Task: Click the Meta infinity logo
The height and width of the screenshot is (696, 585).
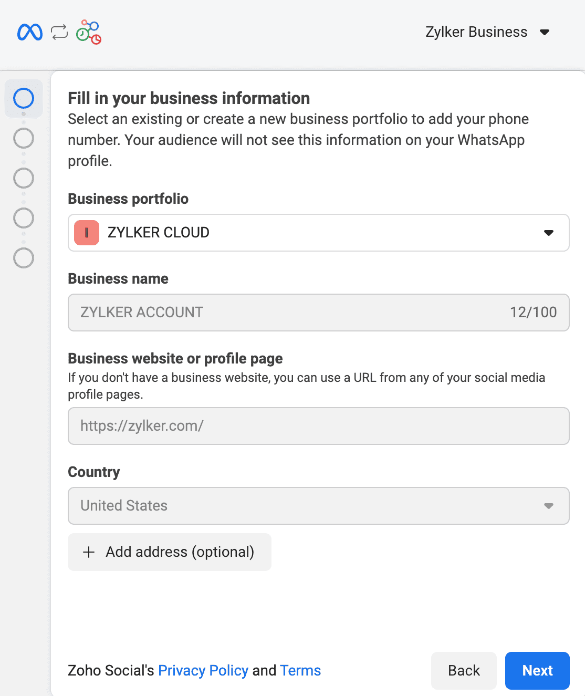Action: click(29, 32)
